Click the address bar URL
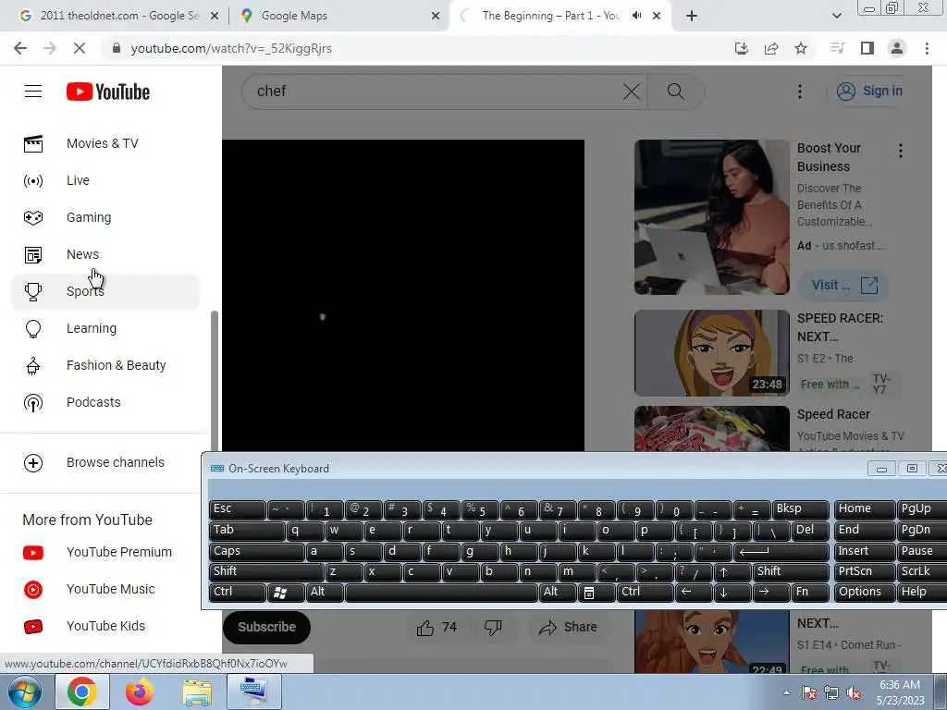Screen dimensions: 947x710 pos(231,48)
